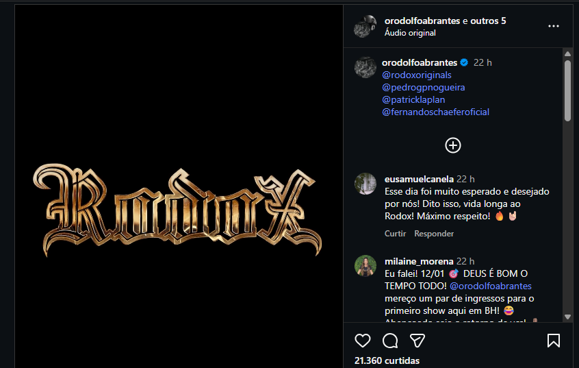Load more comments with the plus circle
Image resolution: width=579 pixels, height=368 pixels.
[x=452, y=145]
